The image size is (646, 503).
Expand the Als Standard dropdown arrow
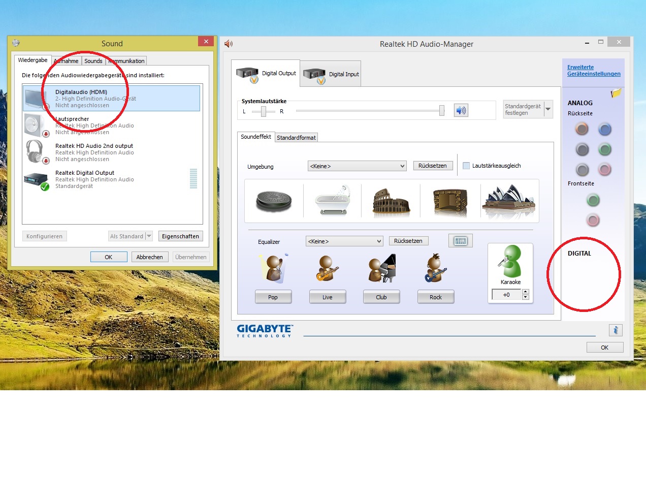149,236
